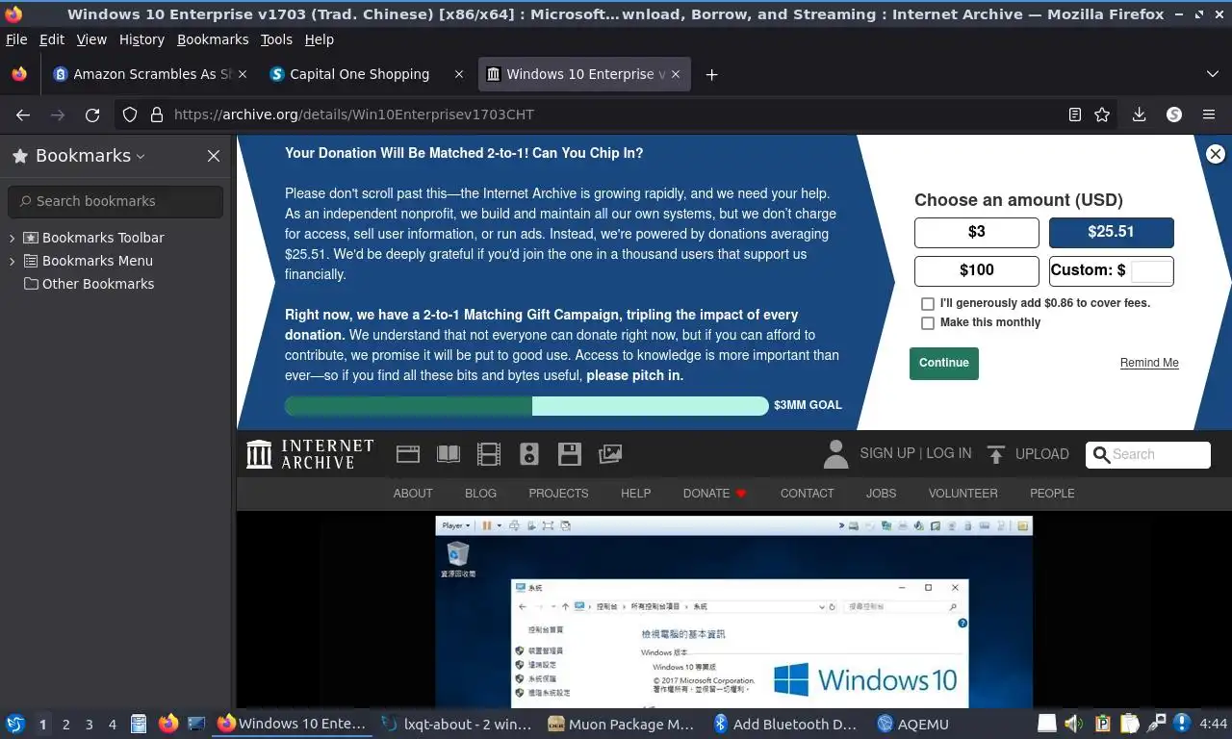Open the File menu
The width and height of the screenshot is (1232, 739).
coord(16,39)
